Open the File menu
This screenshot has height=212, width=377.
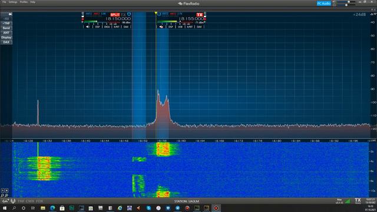pos(4,2)
